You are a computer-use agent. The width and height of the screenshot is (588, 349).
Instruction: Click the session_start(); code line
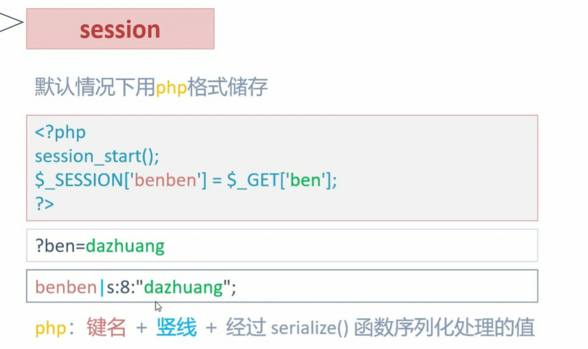point(97,156)
